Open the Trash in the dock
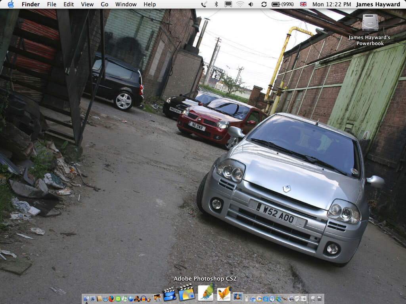The image size is (406, 304). (x=319, y=298)
